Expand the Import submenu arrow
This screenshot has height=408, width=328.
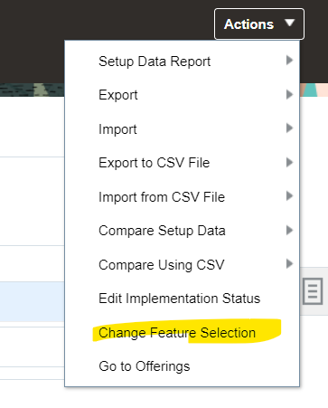tap(289, 128)
